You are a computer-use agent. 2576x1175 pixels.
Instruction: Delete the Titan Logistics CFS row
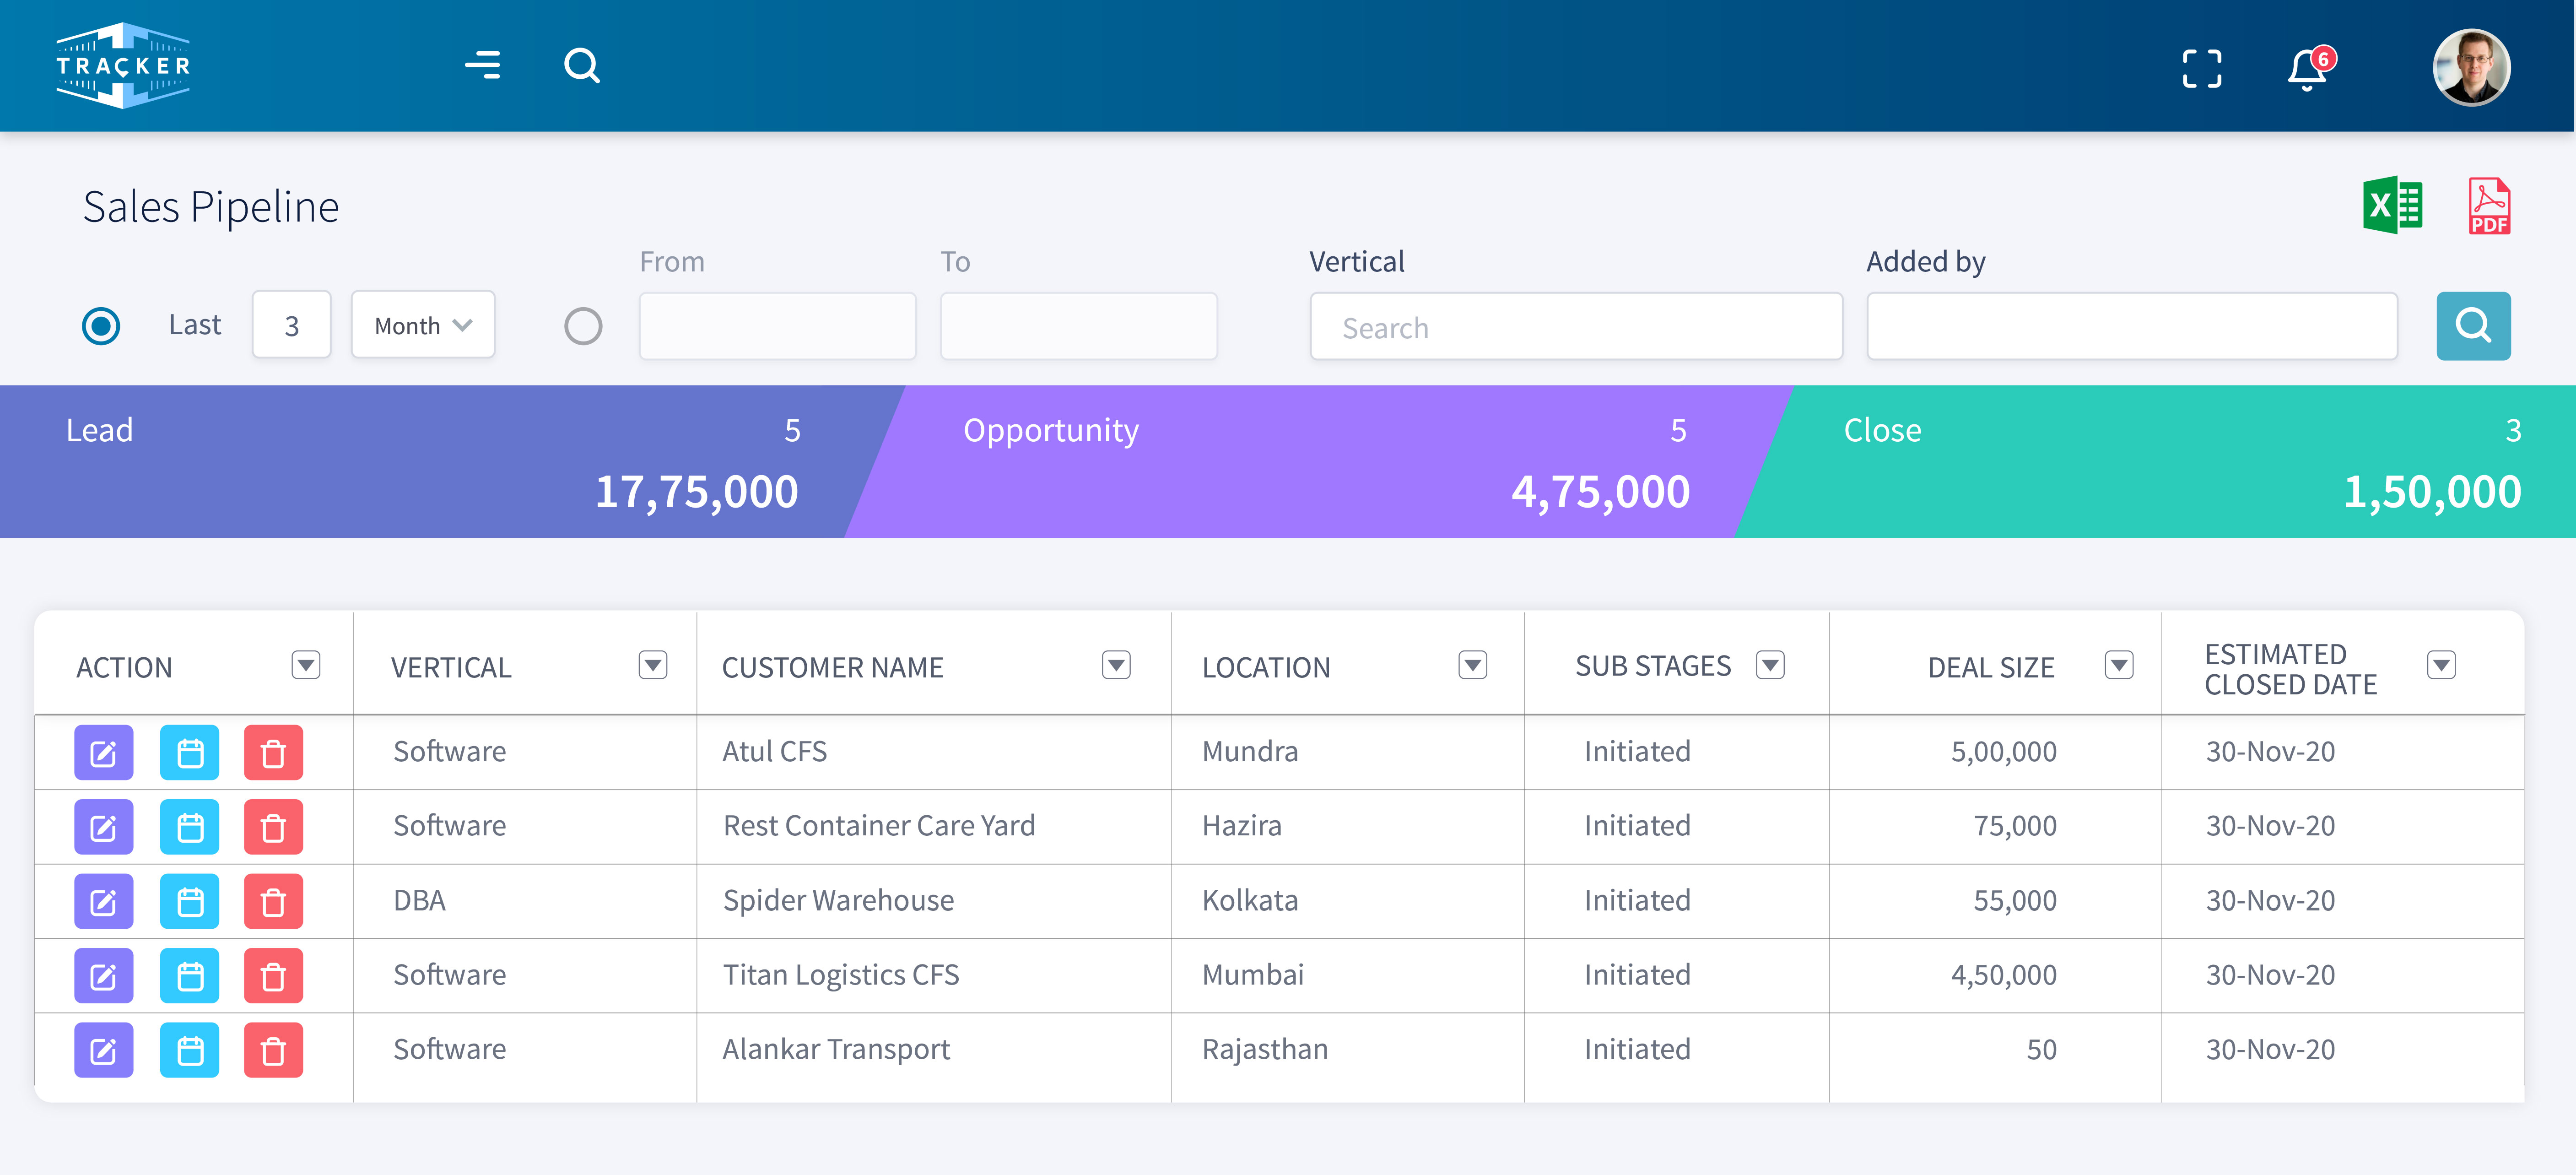(273, 976)
